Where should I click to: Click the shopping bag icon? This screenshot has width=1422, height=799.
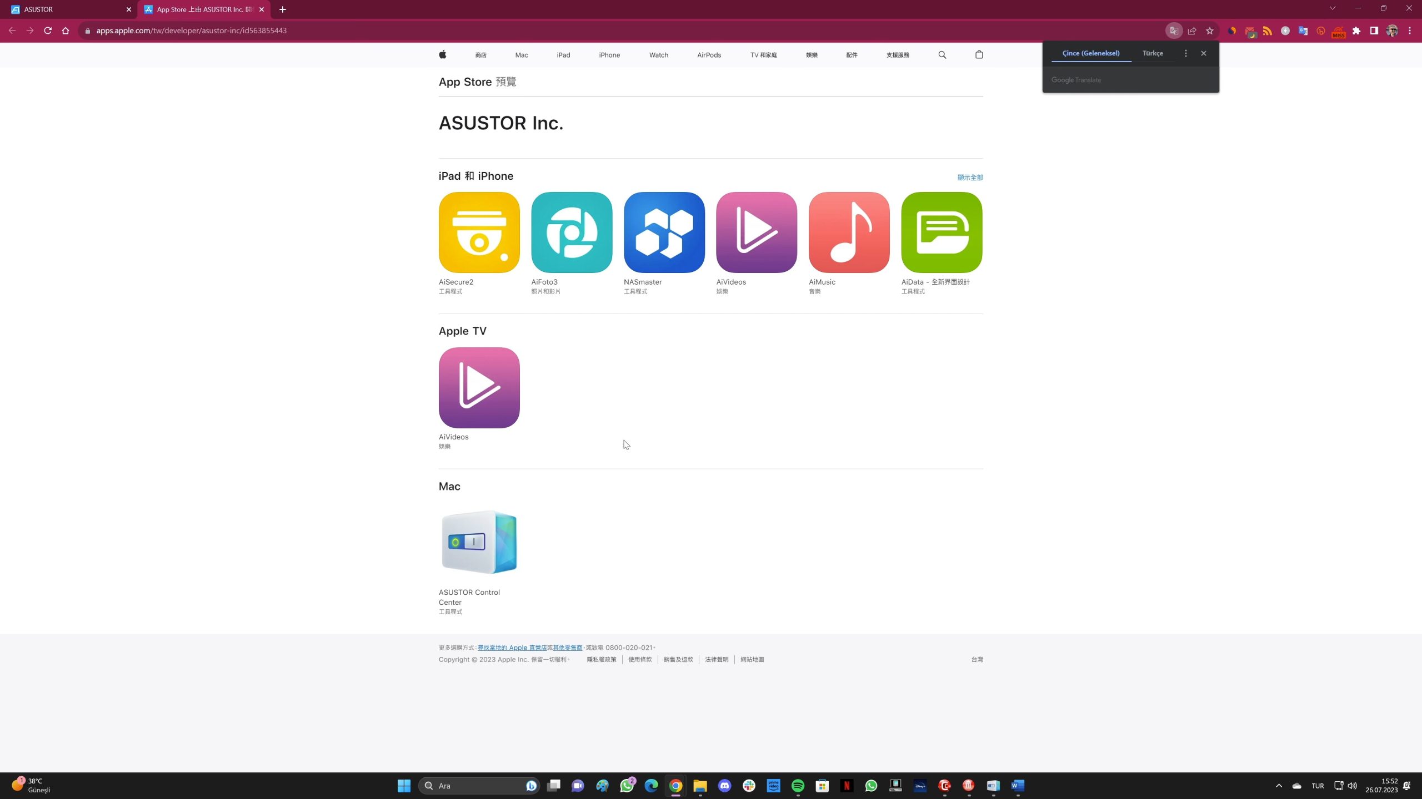pos(979,54)
